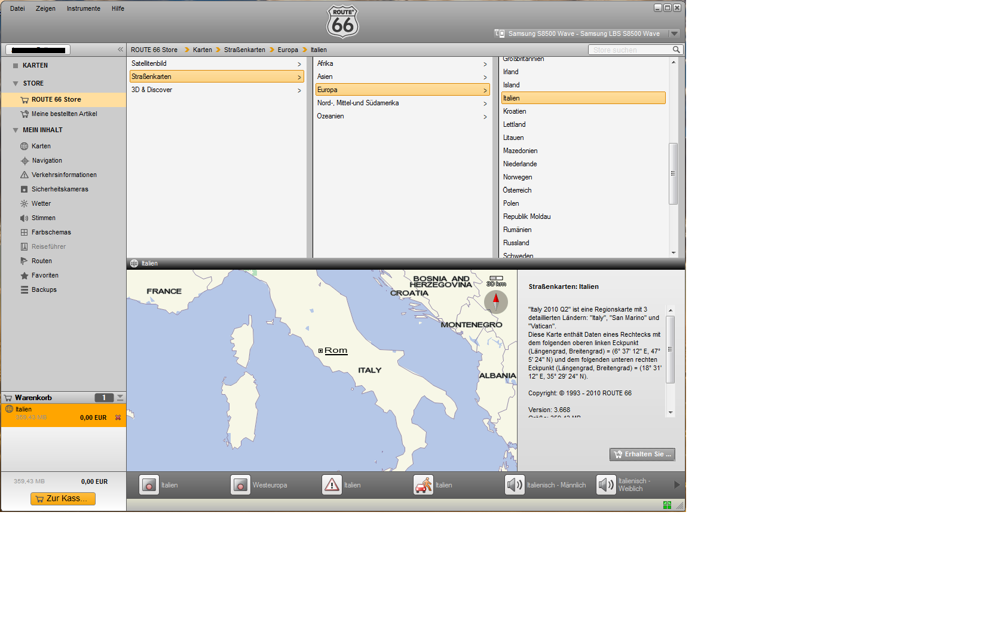Open Sicherheitskameras in the sidebar
The image size is (1004, 628).
tap(60, 189)
